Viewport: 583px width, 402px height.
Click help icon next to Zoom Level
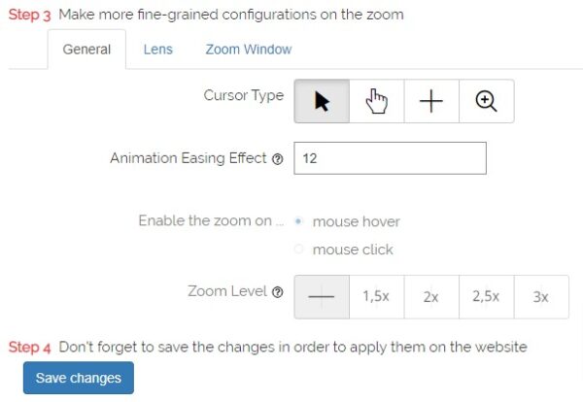(x=278, y=291)
